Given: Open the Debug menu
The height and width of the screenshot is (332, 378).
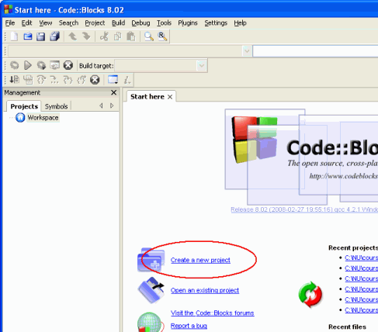Looking at the screenshot, I should pos(140,23).
